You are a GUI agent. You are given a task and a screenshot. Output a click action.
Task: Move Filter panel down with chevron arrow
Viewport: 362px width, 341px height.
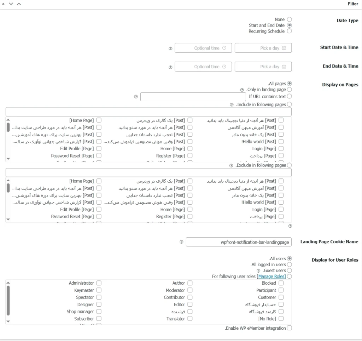click(x=11, y=4)
